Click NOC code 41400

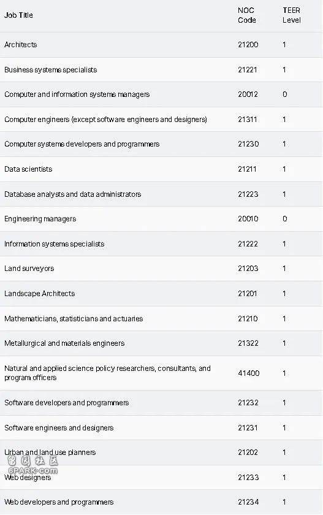point(248,373)
